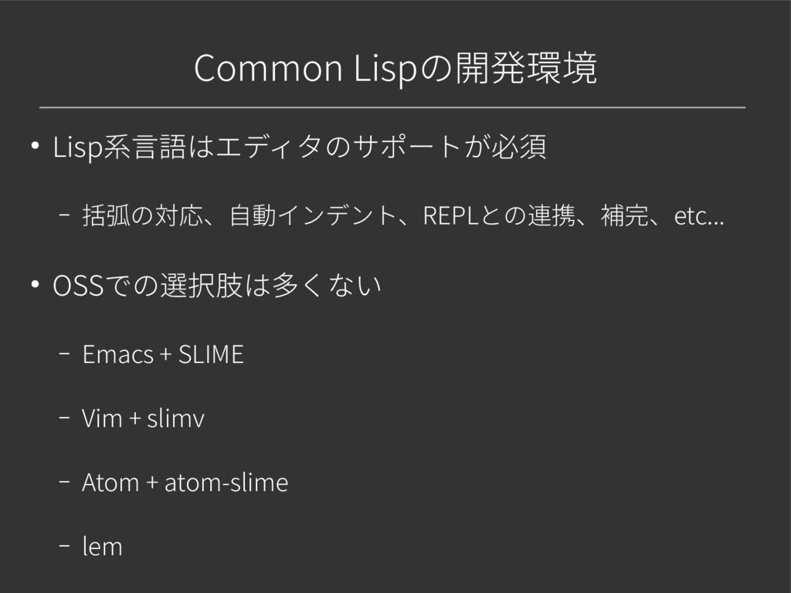Click the slide title "Common Lispの開発環境"
The height and width of the screenshot is (593, 791).
click(x=395, y=68)
